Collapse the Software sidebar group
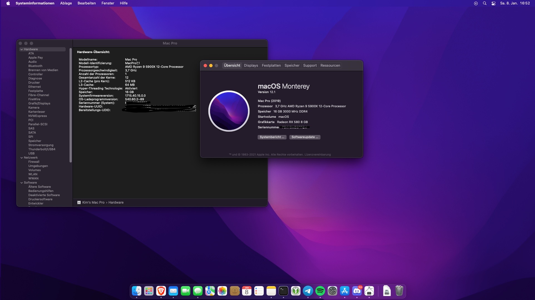The width and height of the screenshot is (535, 300). 22,183
